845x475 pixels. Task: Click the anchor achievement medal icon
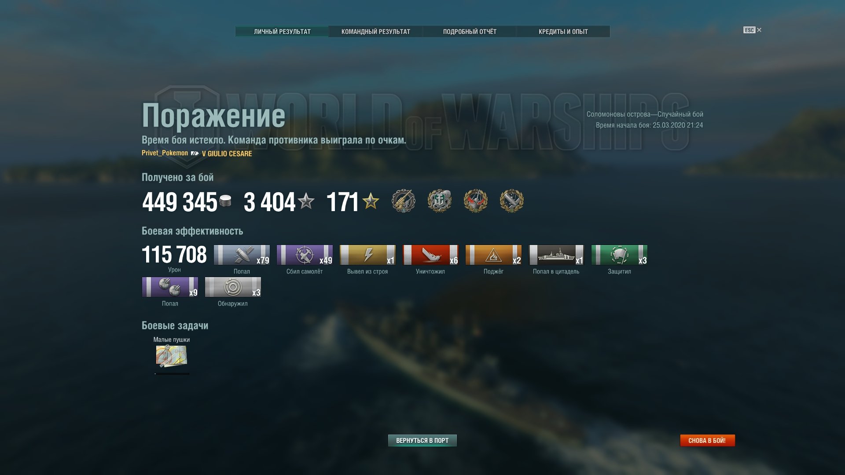[x=440, y=201]
